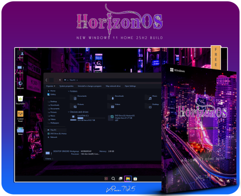241x196 pixels.
Task: Collapse the Folders group
Action: (x=69, y=91)
